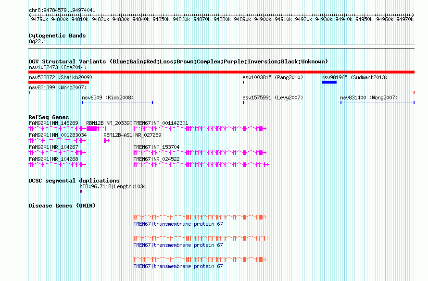Click the purple segmental duplication block
This screenshot has height=281, width=428.
81,191
